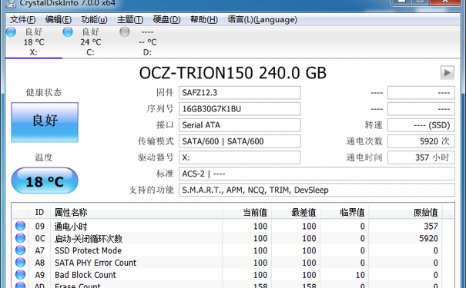Click the CrystalDiskInfo title bar icon

(x=11, y=3)
